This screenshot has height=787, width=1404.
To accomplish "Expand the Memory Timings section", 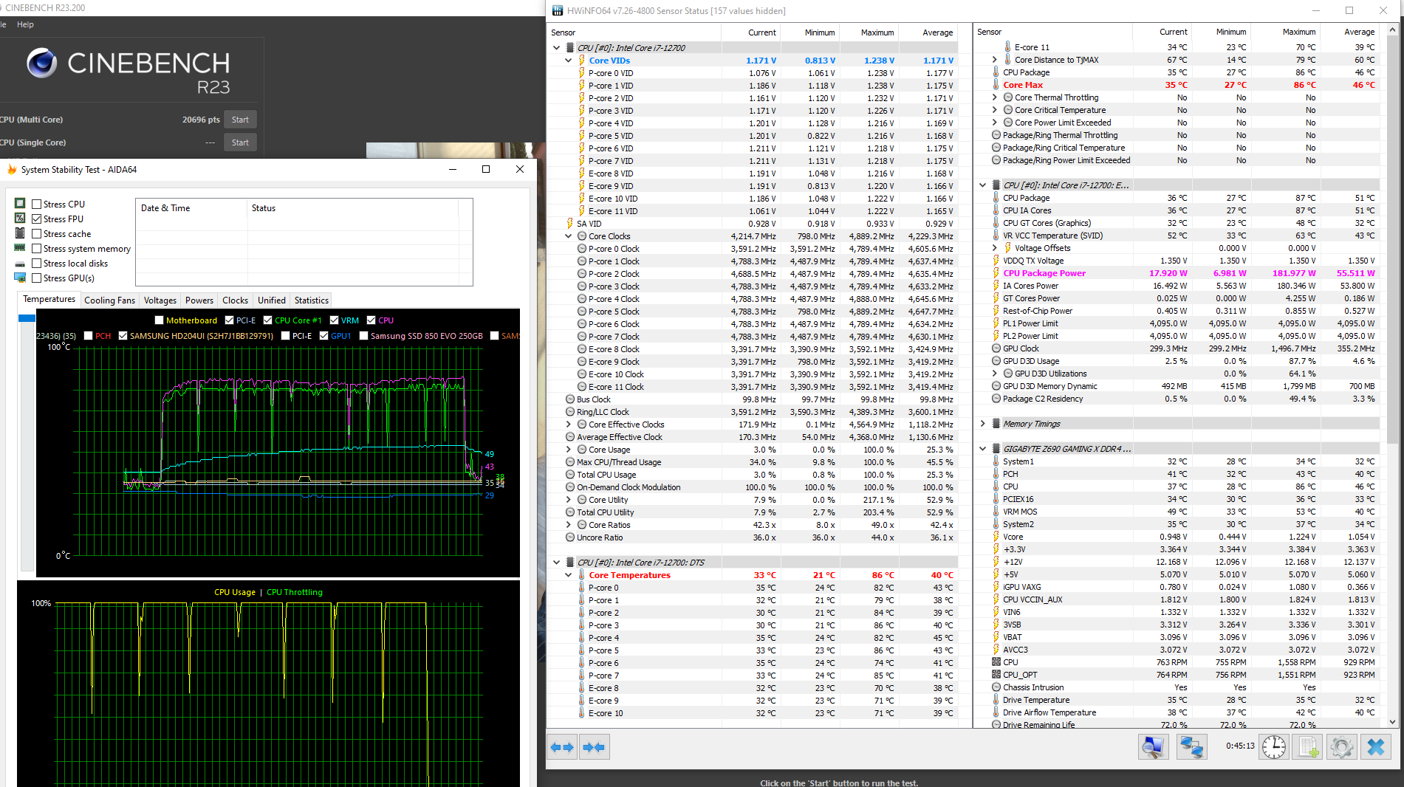I will click(982, 424).
